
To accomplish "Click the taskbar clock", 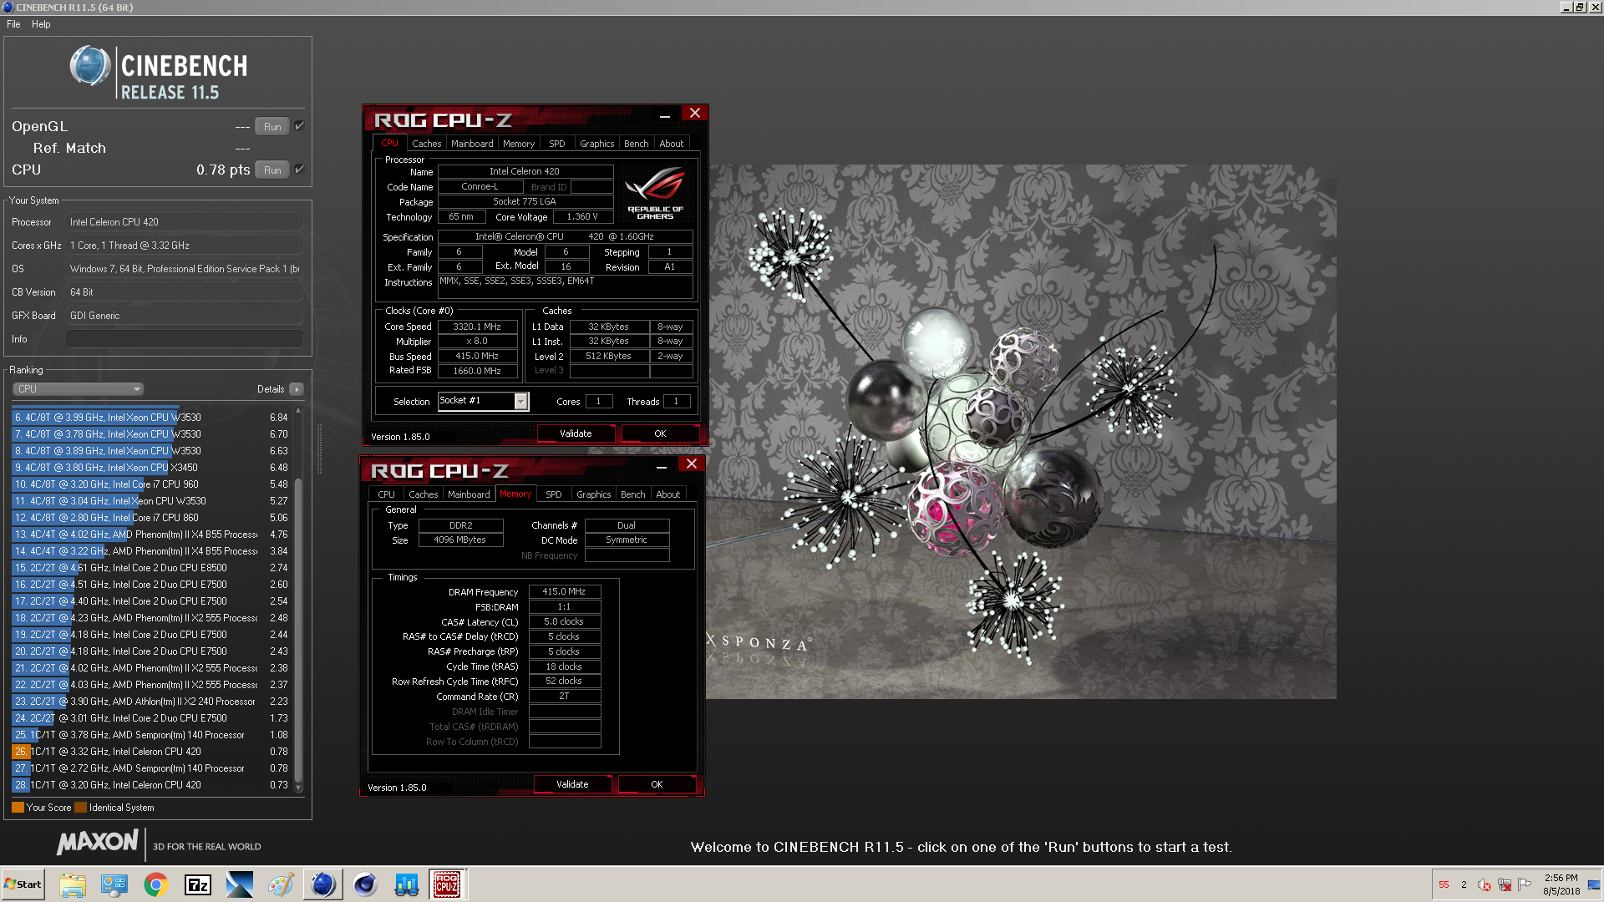I will [1561, 884].
